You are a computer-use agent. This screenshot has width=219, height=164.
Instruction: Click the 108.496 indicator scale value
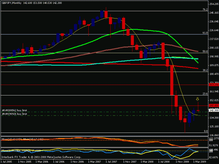pos(214,150)
